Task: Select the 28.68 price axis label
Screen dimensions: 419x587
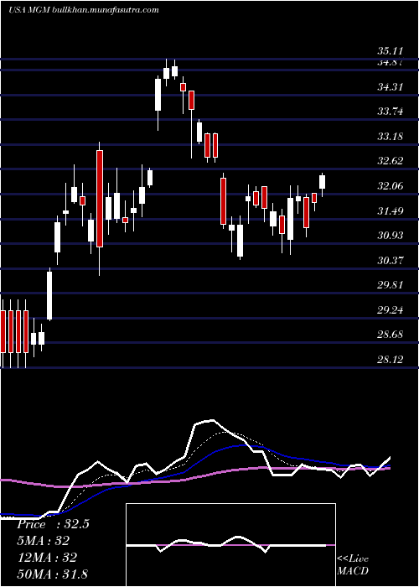Action: [390, 335]
